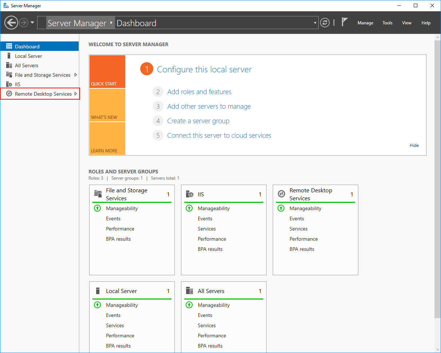Open the breadcrumb address dropdown arrow

[x=315, y=23]
